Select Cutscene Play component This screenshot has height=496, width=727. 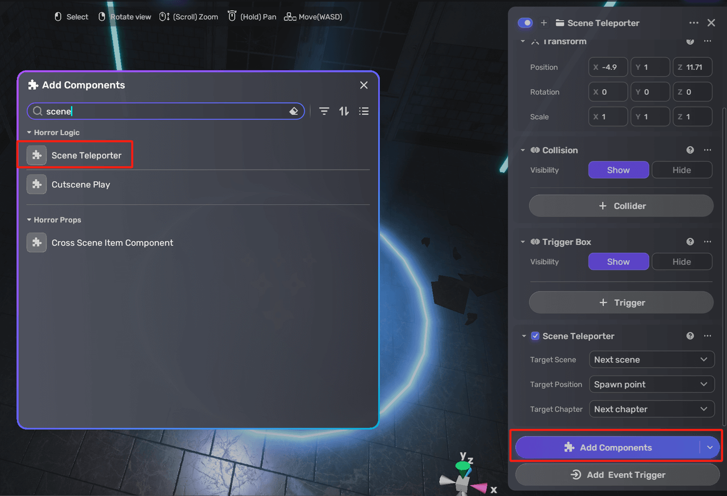(x=81, y=185)
